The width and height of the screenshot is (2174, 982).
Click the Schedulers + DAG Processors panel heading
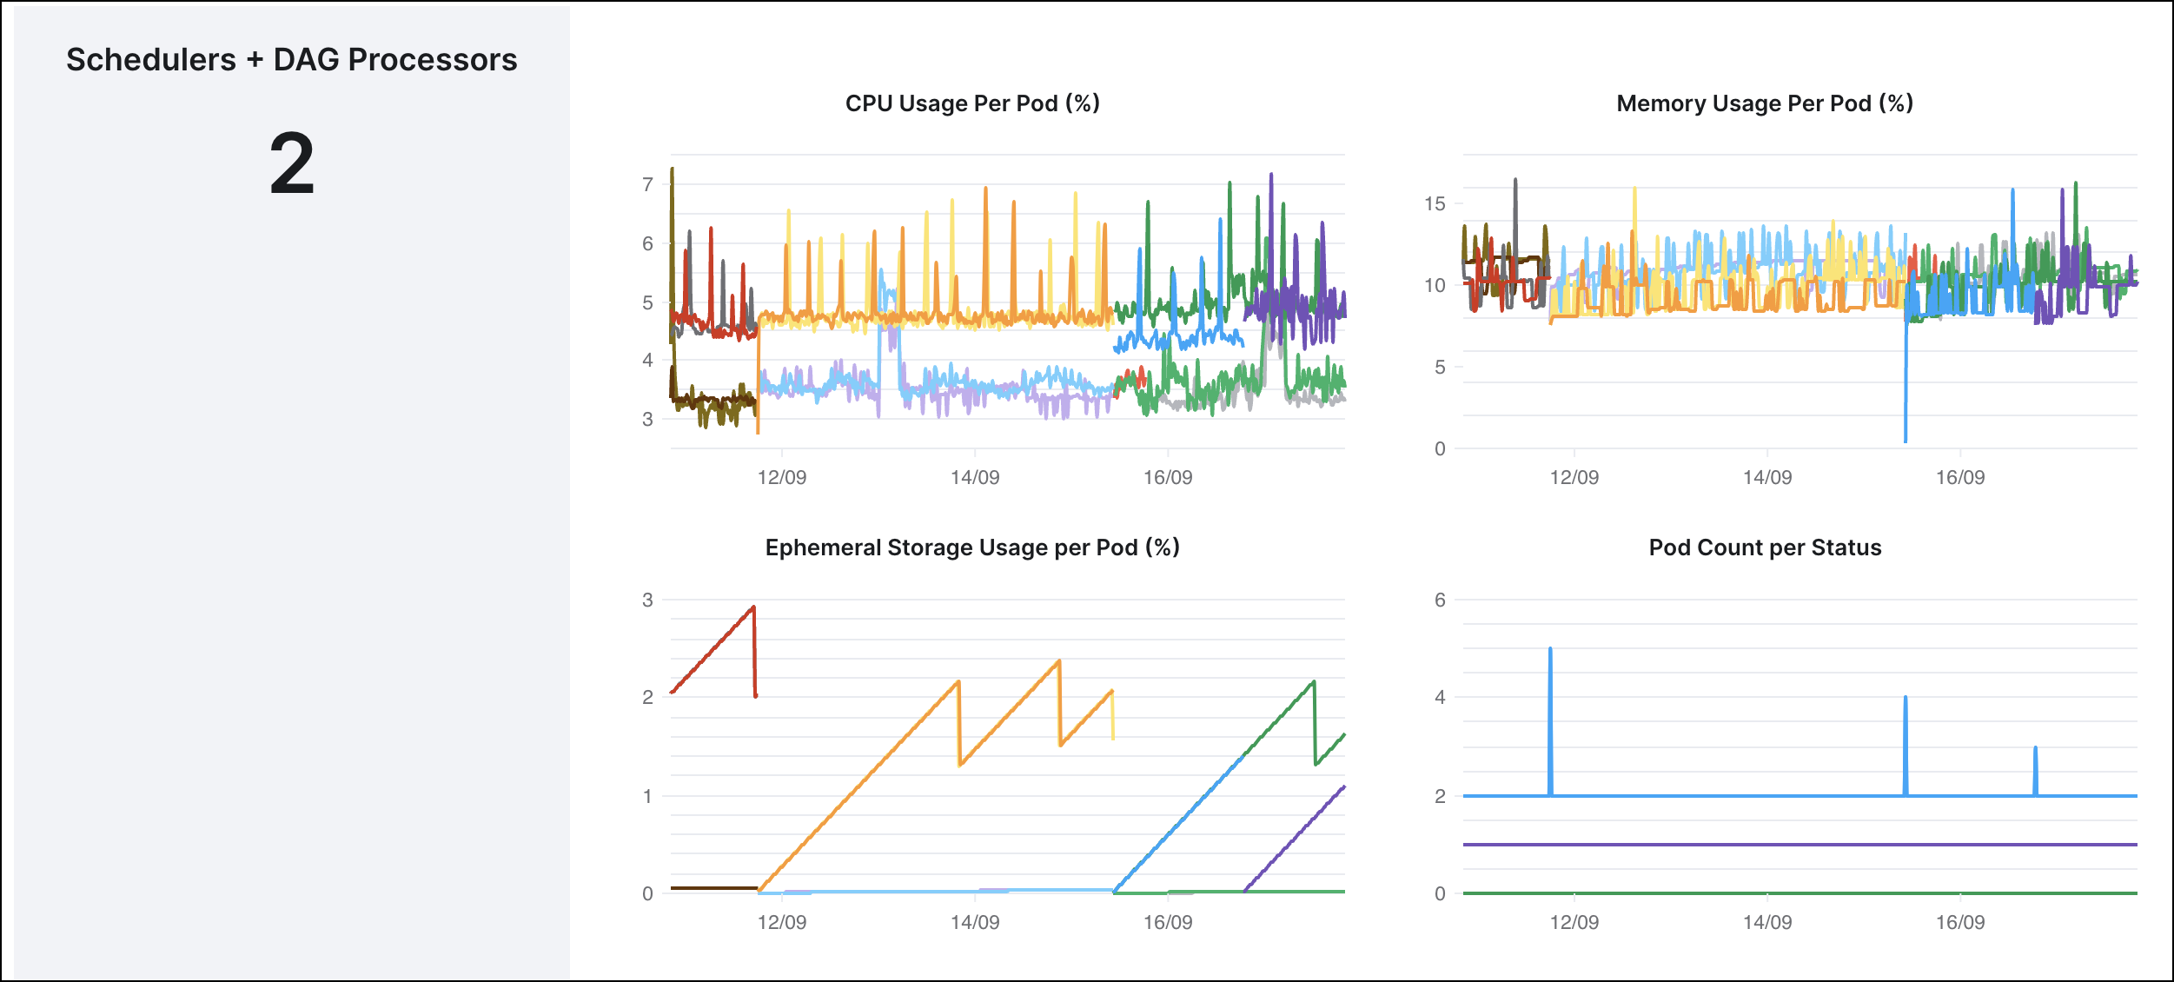pyautogui.click(x=292, y=61)
